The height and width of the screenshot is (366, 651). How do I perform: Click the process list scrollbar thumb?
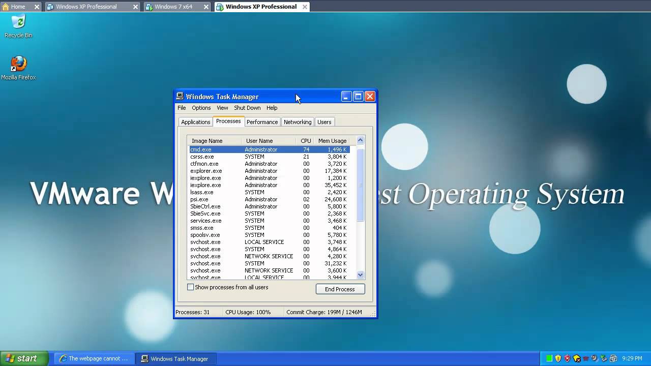point(360,186)
